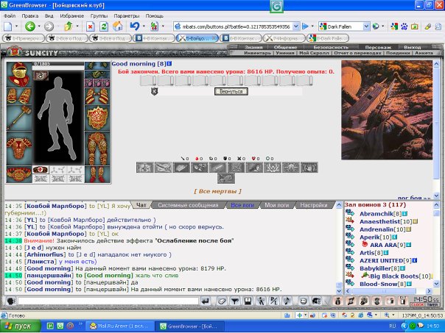Switch to the Мои логи tab
Image resolution: width=445 pixels, height=333 pixels.
point(277,205)
